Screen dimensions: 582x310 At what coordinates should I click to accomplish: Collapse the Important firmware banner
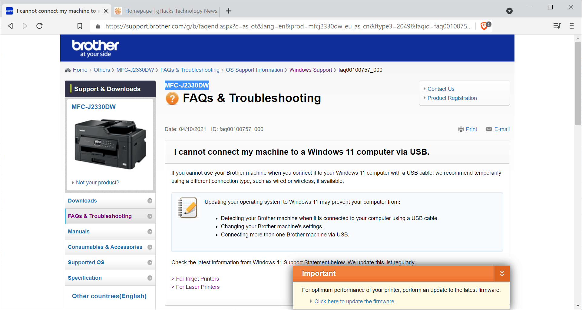pos(502,273)
